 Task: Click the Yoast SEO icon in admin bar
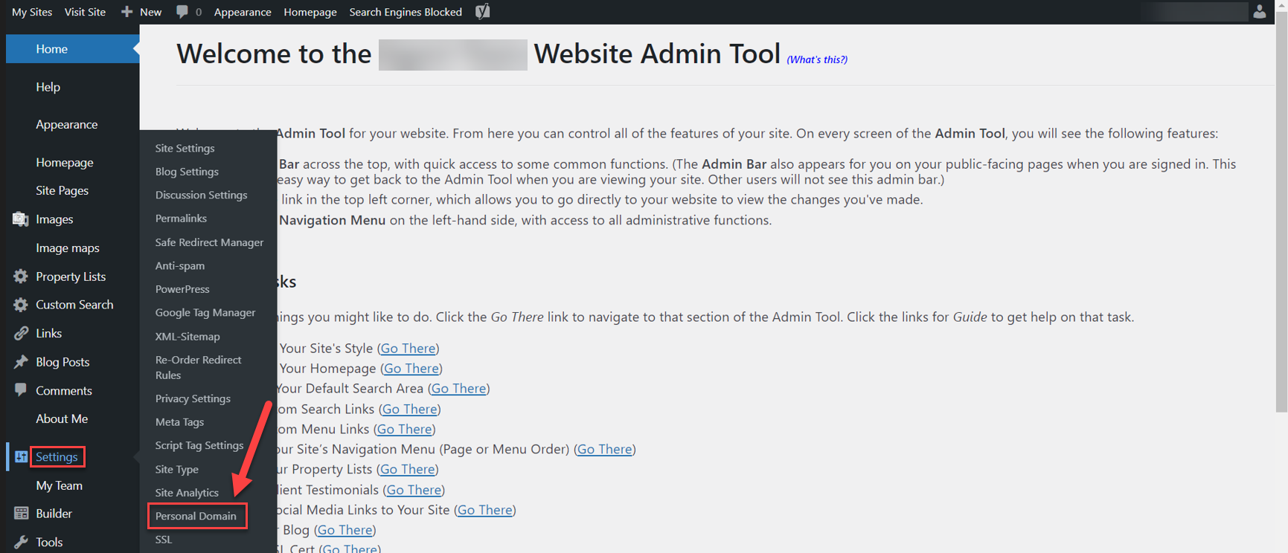[x=482, y=12]
